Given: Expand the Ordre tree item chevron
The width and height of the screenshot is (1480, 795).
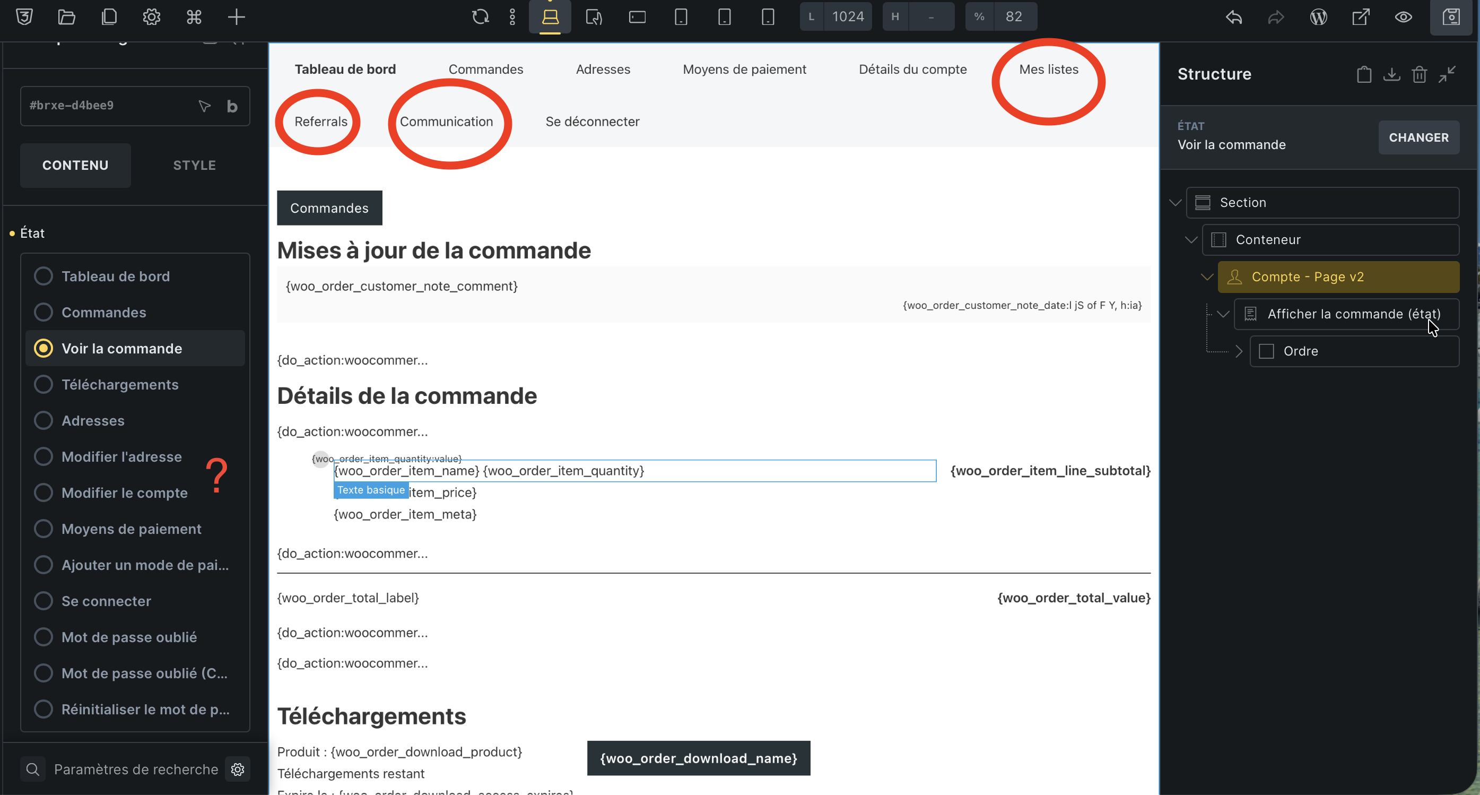Looking at the screenshot, I should pos(1239,351).
